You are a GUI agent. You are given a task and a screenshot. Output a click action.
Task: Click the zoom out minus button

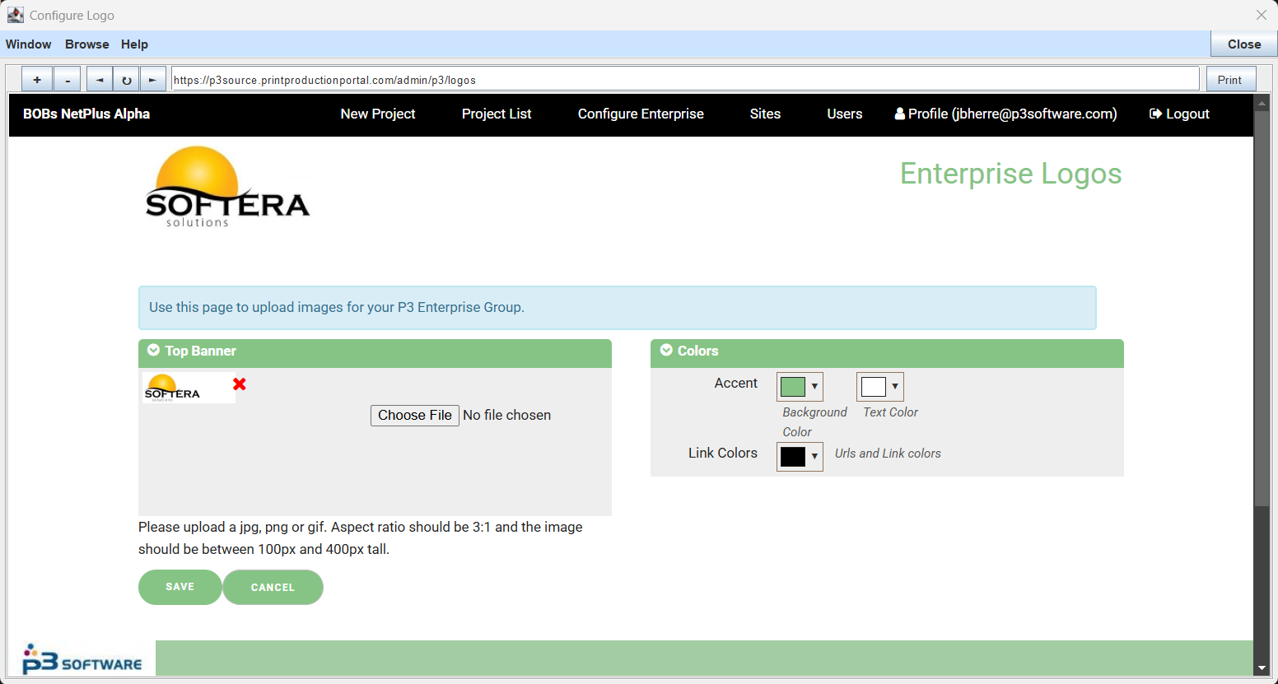(x=68, y=80)
